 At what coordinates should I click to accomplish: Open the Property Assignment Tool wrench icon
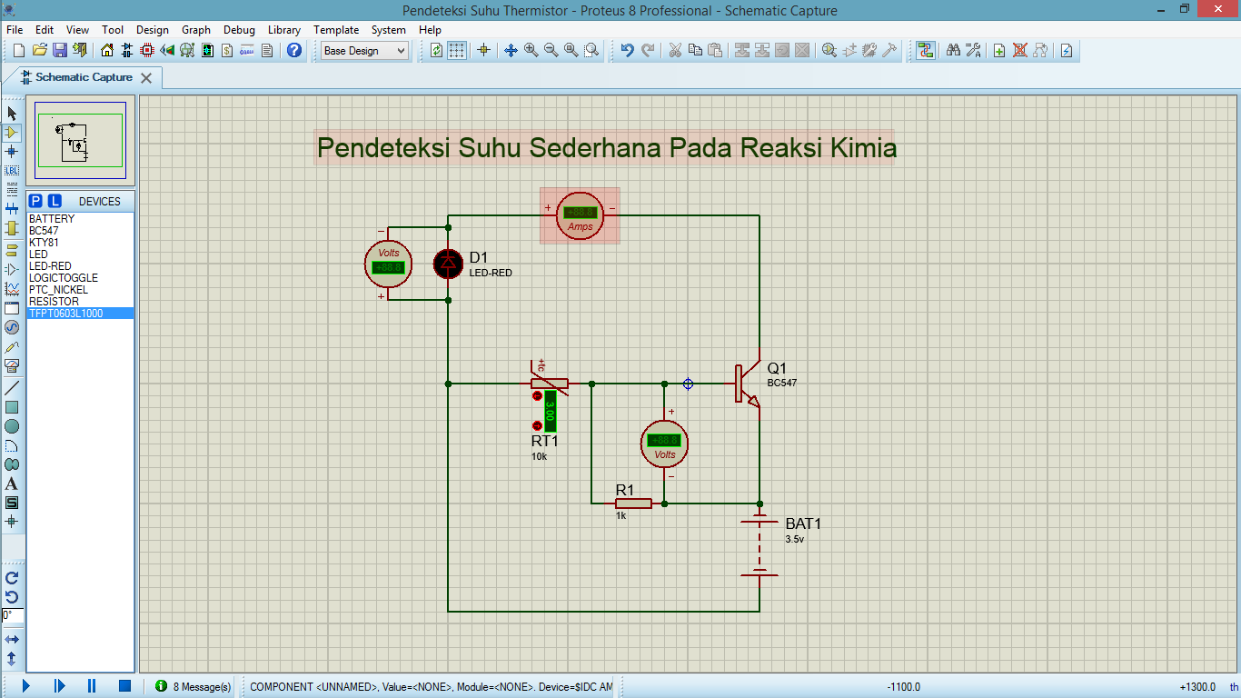[973, 51]
